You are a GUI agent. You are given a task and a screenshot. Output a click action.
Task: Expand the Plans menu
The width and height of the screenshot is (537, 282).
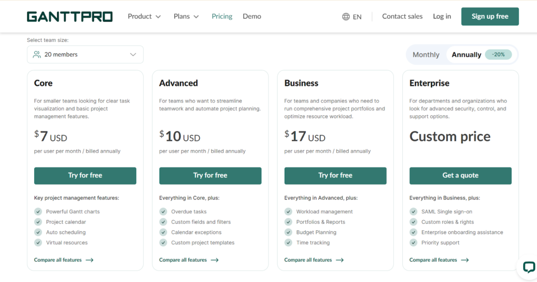tap(186, 16)
